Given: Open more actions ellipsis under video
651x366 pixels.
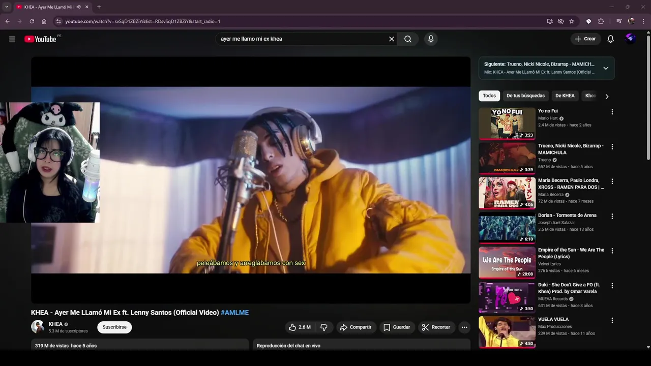Looking at the screenshot, I should 464,327.
